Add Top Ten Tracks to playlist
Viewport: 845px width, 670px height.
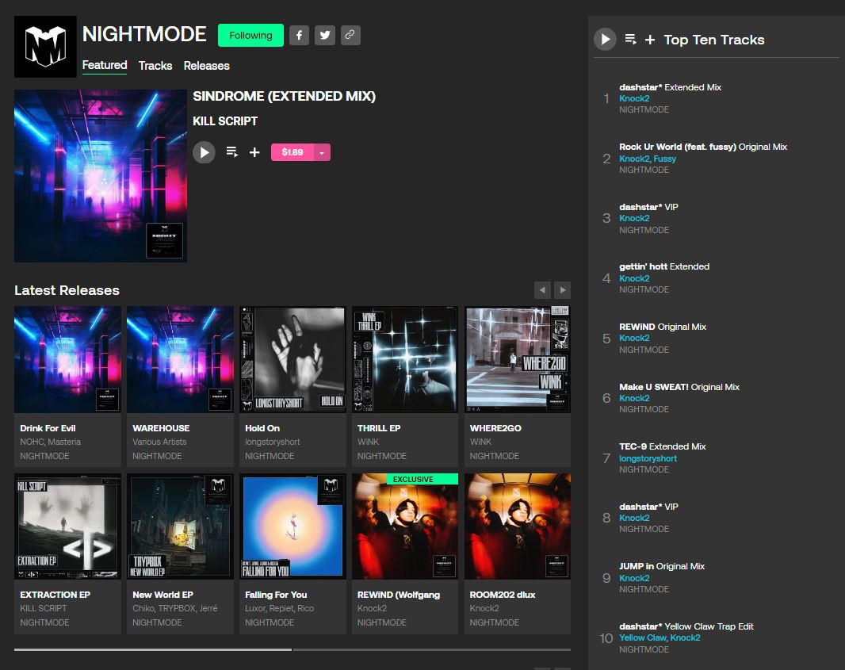coord(650,40)
